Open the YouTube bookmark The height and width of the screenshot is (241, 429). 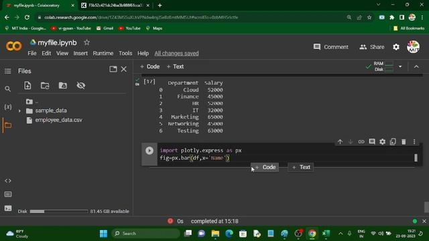[x=129, y=28]
